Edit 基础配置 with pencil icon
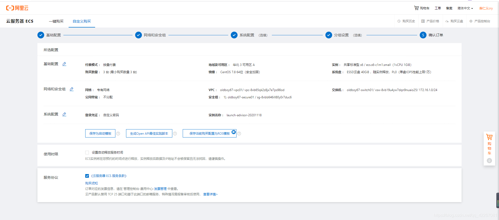Viewport: 499px width, 220px height. click(64, 64)
